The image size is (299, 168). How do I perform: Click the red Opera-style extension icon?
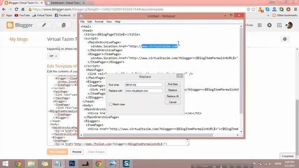coord(288,9)
